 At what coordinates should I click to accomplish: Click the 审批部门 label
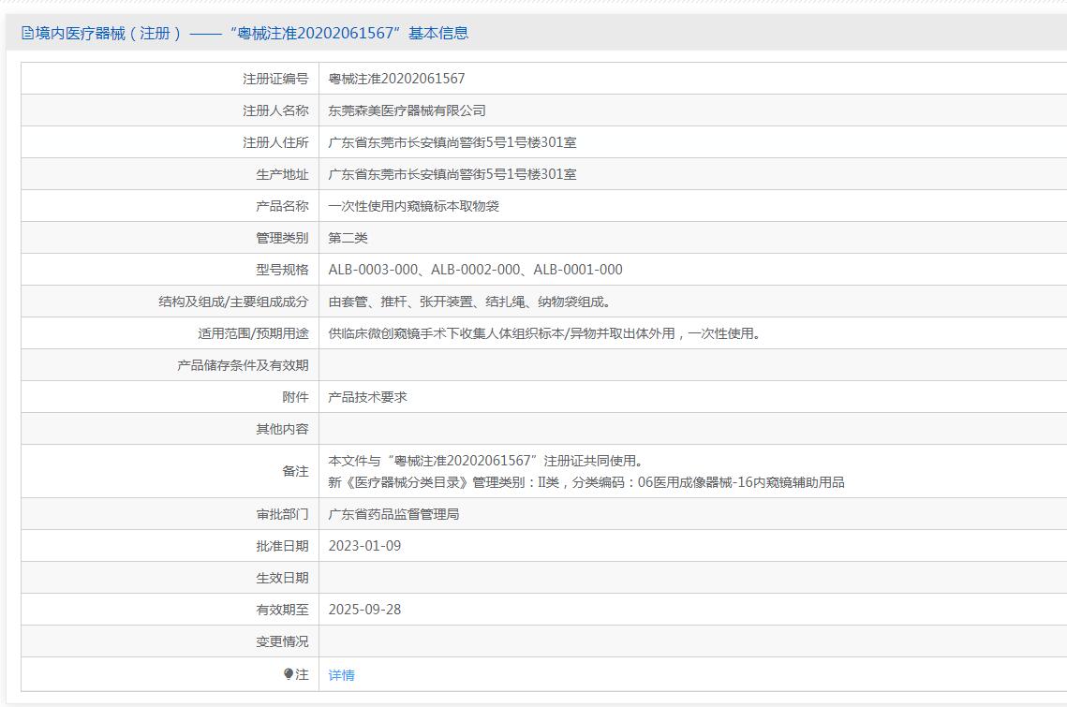click(282, 514)
